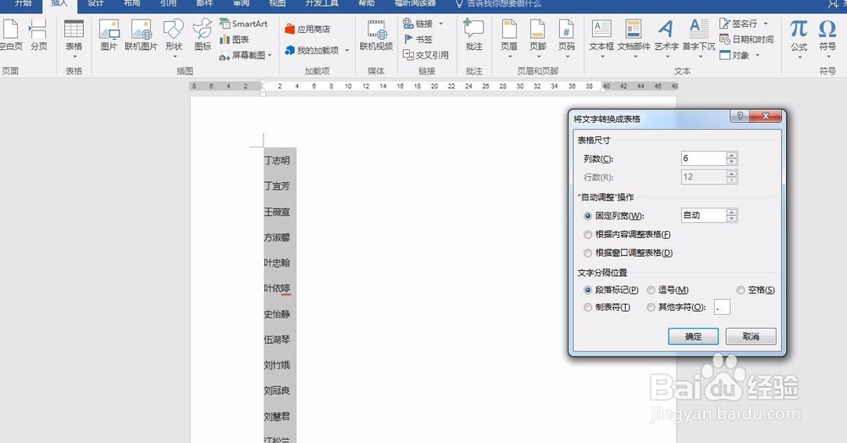Insert date and time (日期和时间)
The width and height of the screenshot is (847, 443).
746,40
